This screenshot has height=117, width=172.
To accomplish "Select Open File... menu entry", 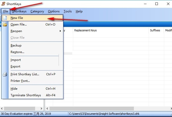I will (32, 24).
